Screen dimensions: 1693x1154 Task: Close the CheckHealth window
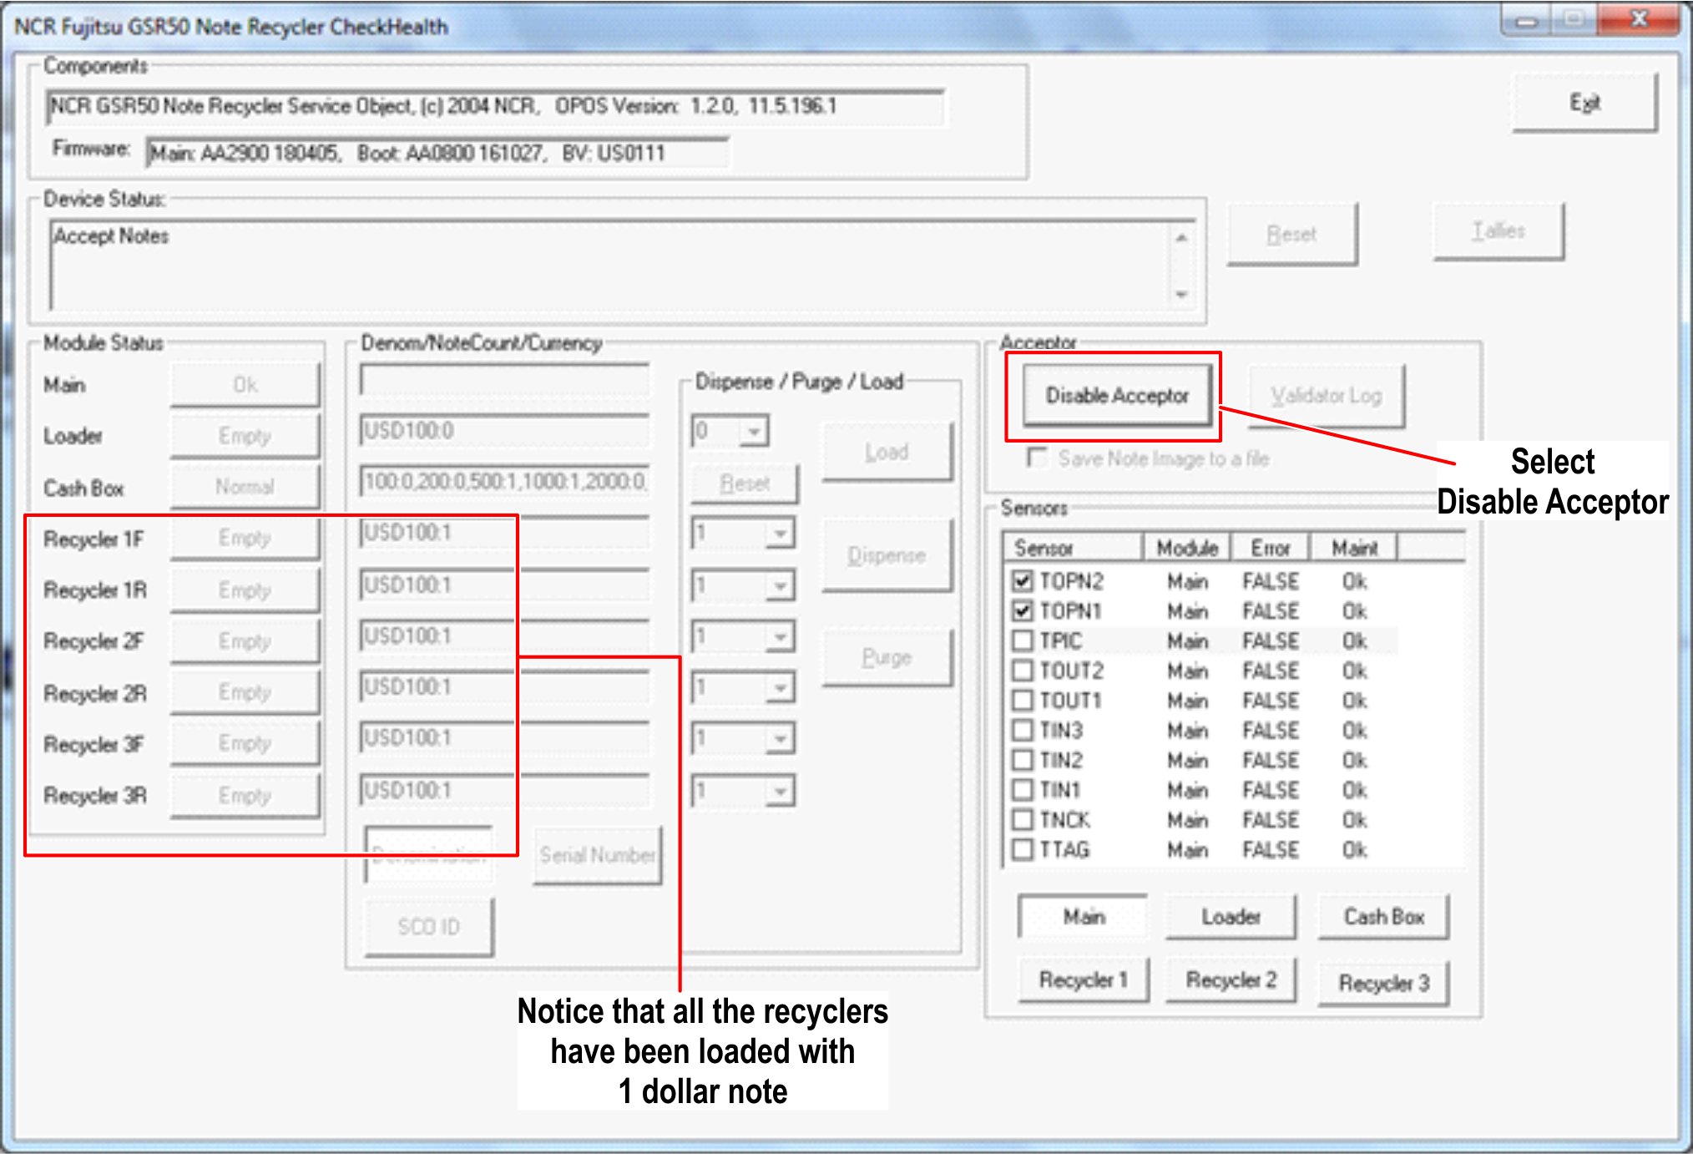1638,19
